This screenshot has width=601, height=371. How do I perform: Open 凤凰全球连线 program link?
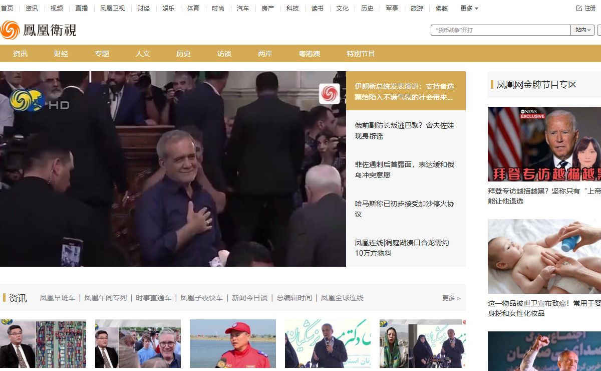point(343,298)
